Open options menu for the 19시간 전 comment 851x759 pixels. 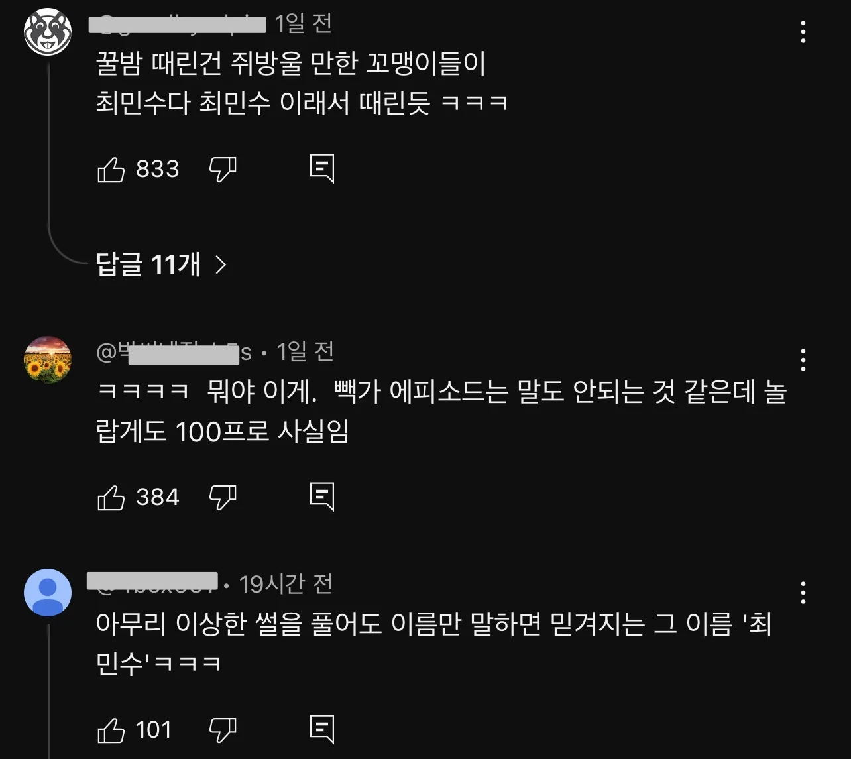(x=803, y=592)
